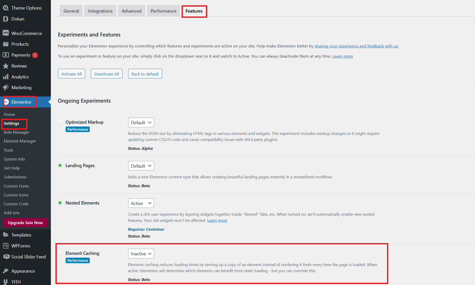Open the Element Caching Inactive dropdown
Screen dimensions: 475x285
[x=141, y=254]
